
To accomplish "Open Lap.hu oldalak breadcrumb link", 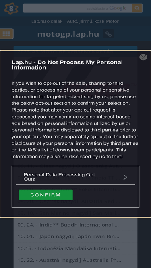I will [x=47, y=21].
